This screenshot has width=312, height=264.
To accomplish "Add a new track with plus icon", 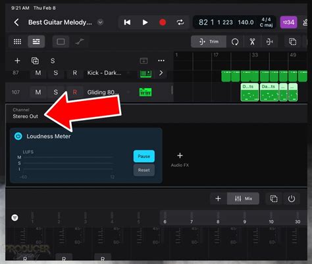I will [x=17, y=60].
